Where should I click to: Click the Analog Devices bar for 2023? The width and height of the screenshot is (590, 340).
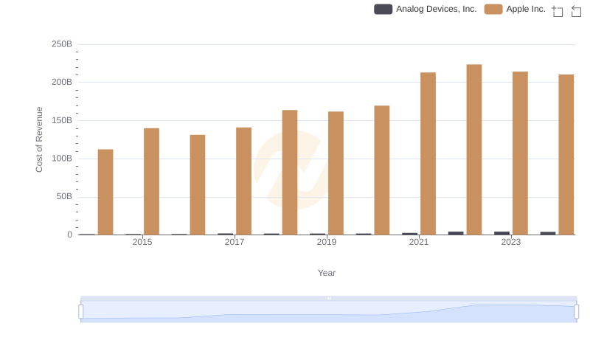pos(502,233)
